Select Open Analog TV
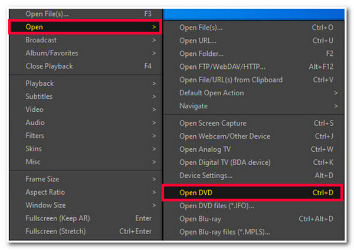Image resolution: width=354 pixels, height=250 pixels. 253,149
